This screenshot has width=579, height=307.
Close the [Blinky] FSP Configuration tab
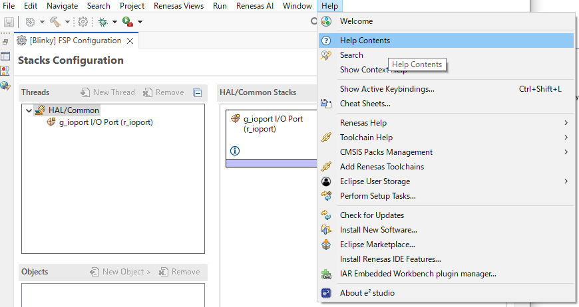coord(130,41)
